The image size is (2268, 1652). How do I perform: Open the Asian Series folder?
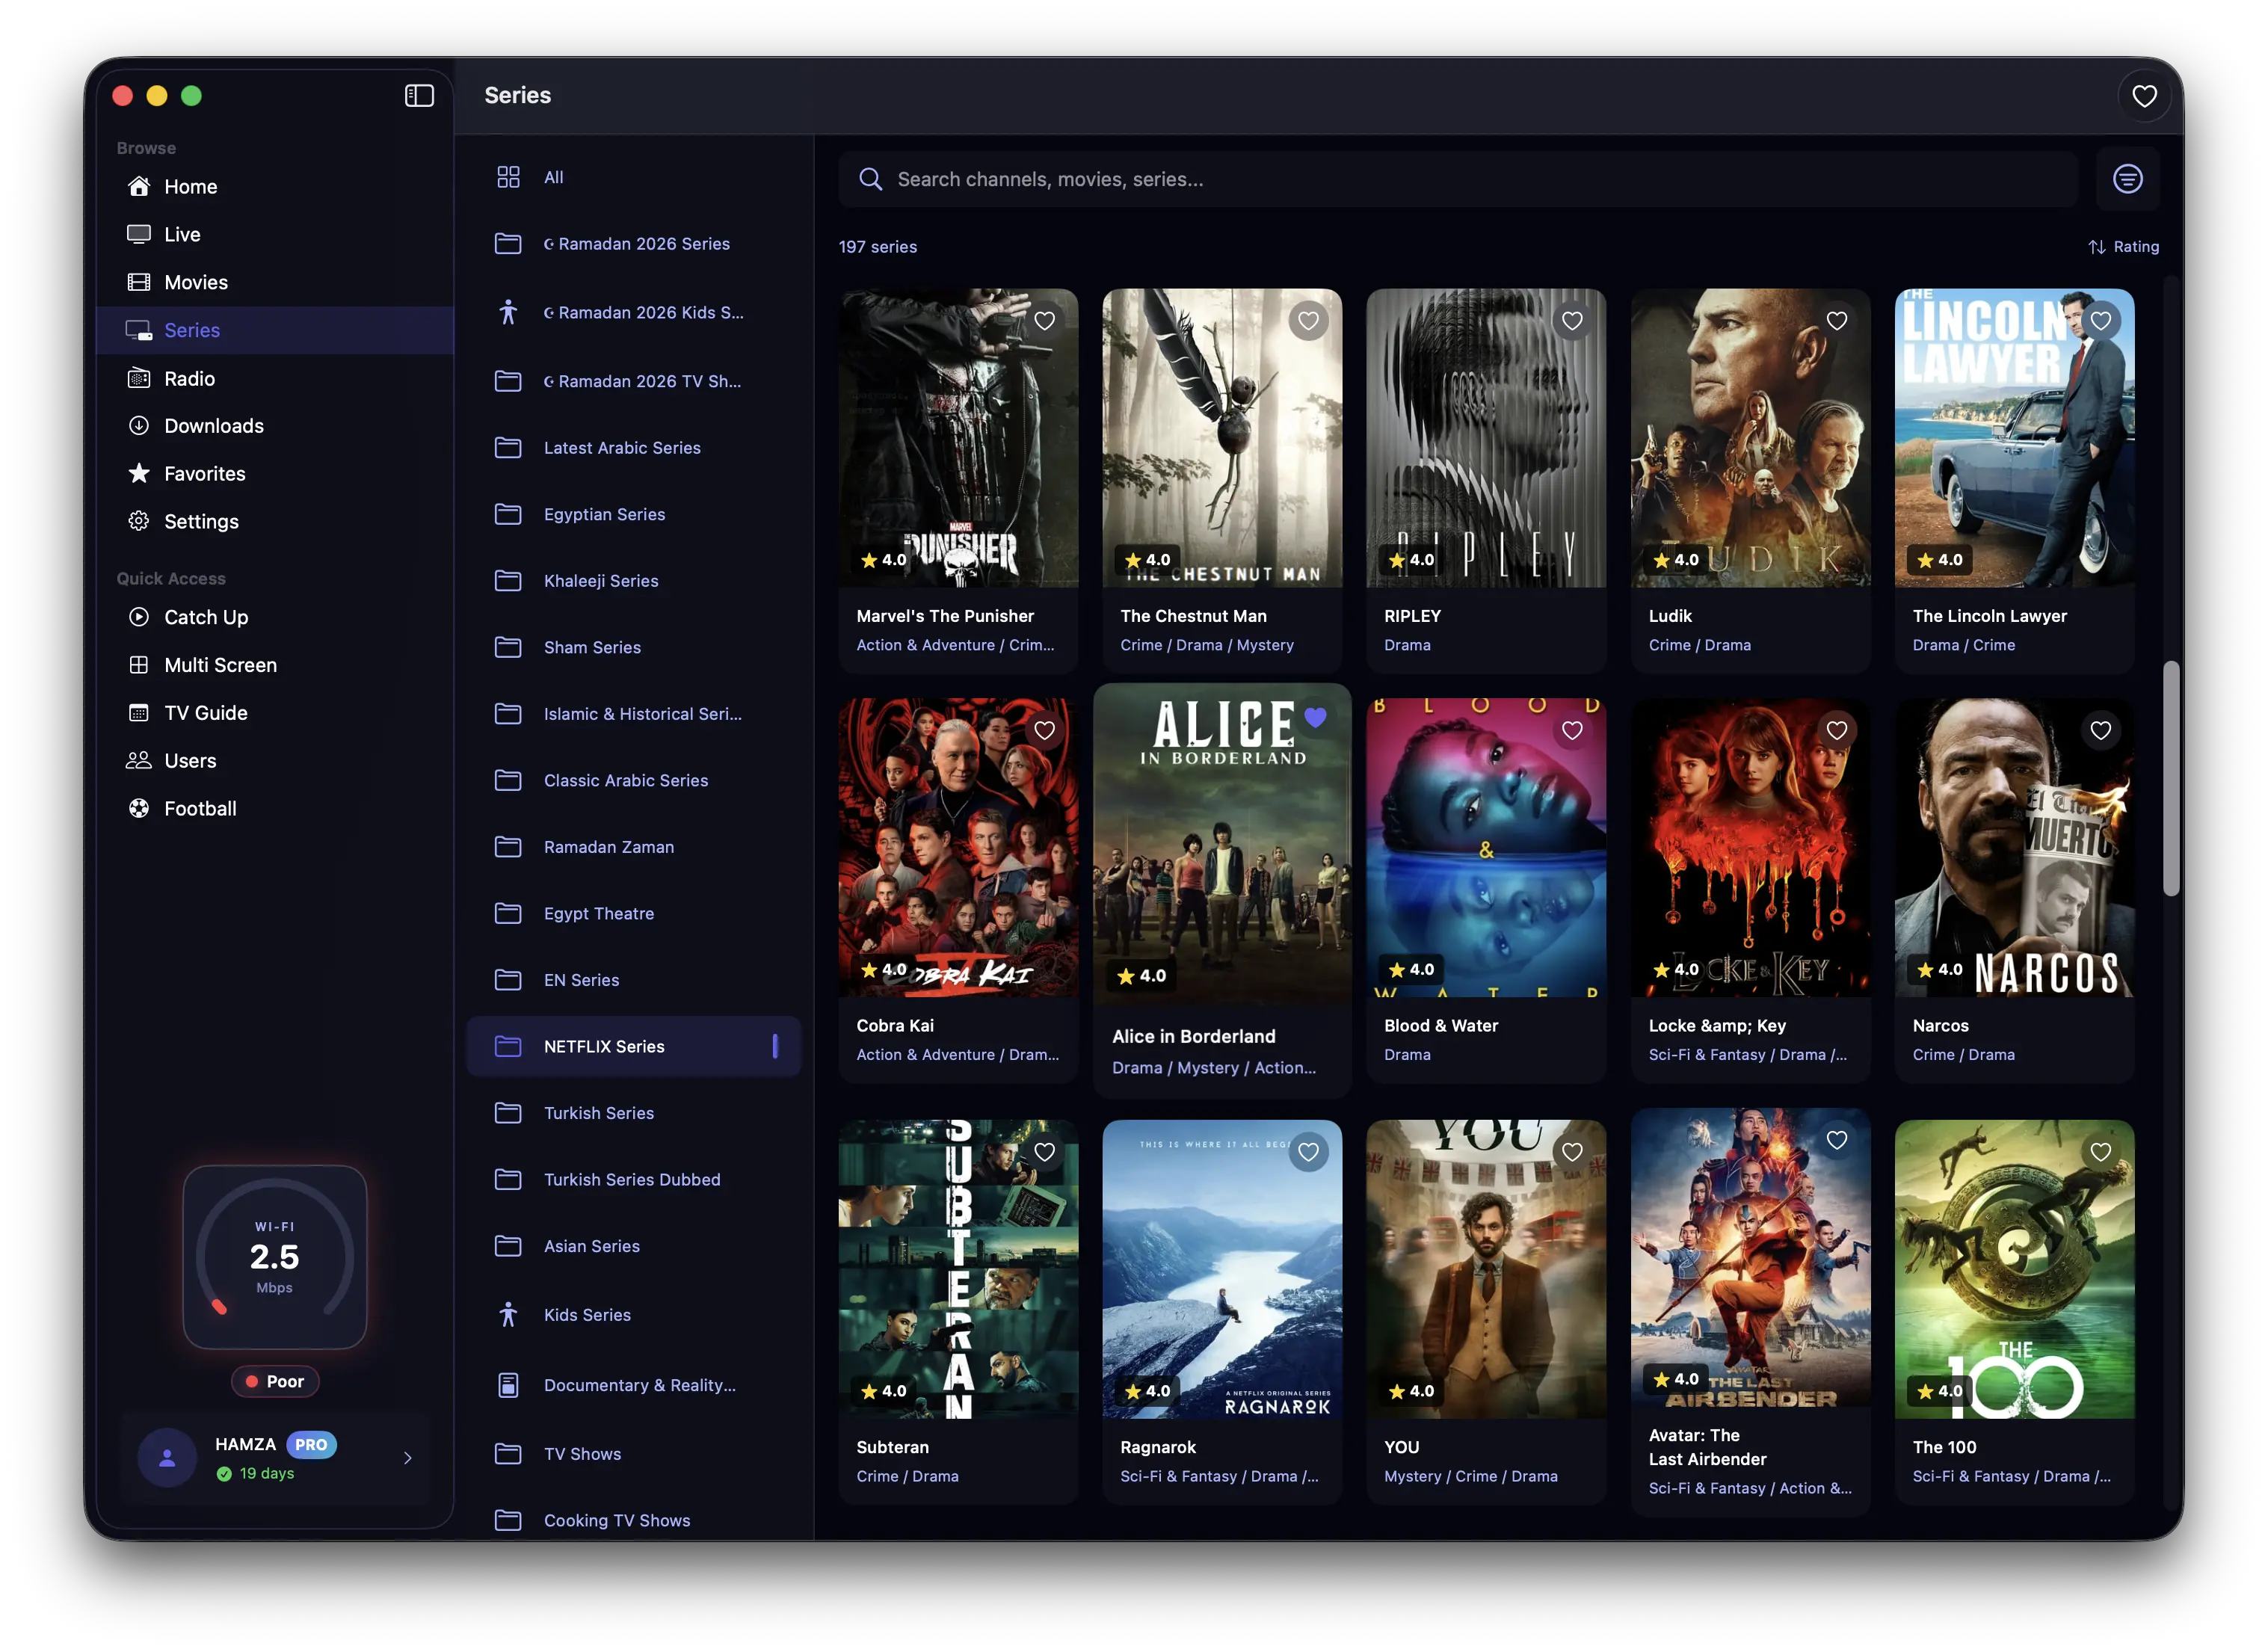click(x=634, y=1246)
